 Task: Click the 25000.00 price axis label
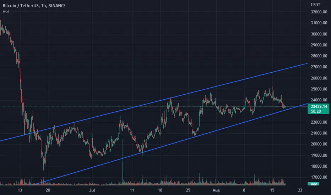[x=319, y=89]
